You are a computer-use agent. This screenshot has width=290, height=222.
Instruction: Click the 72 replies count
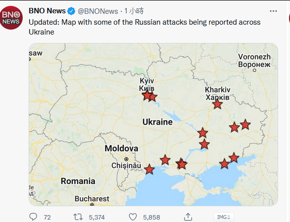[x=47, y=217]
